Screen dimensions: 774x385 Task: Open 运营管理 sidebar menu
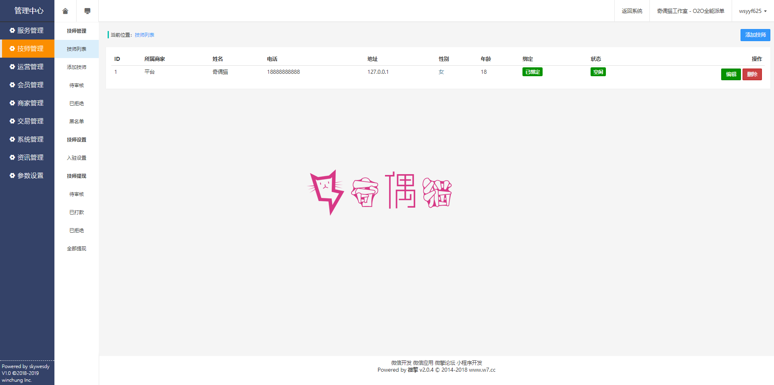27,67
